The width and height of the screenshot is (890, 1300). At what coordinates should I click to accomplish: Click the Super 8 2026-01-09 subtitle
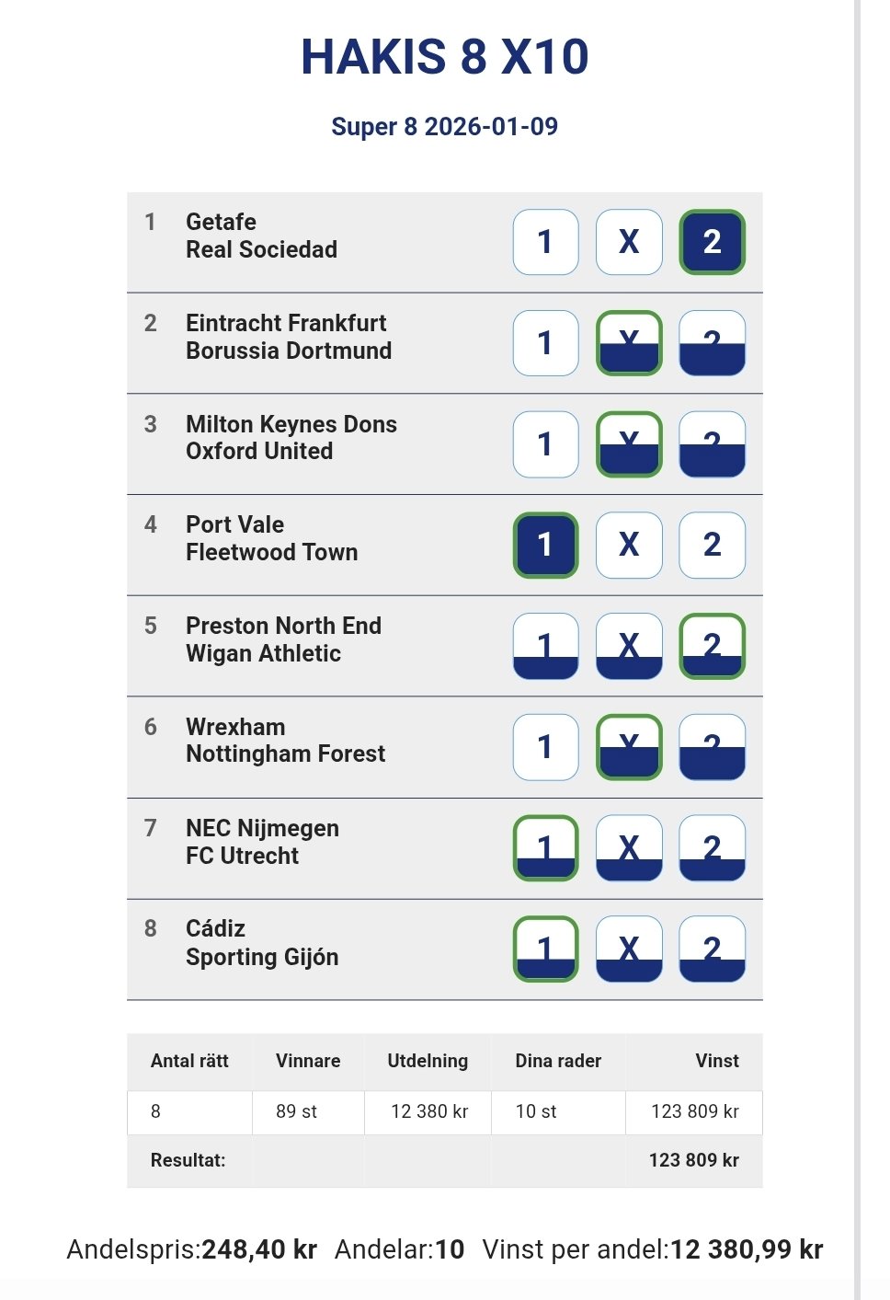[444, 126]
